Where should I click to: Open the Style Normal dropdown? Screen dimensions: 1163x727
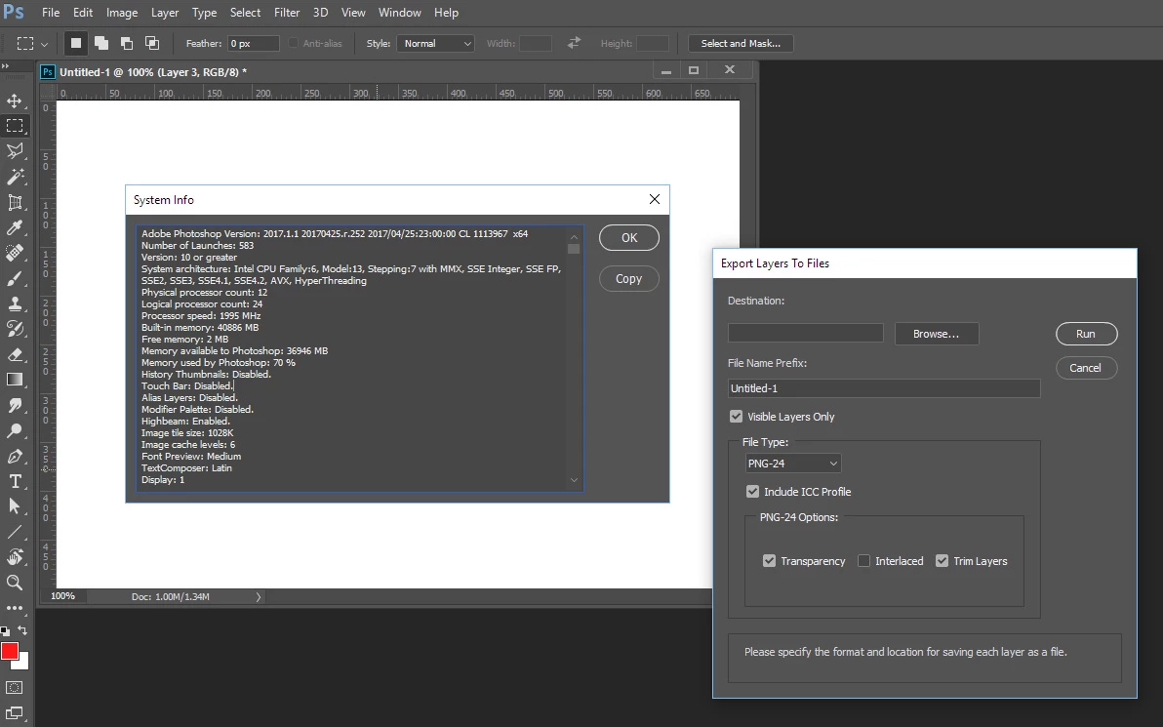(435, 43)
